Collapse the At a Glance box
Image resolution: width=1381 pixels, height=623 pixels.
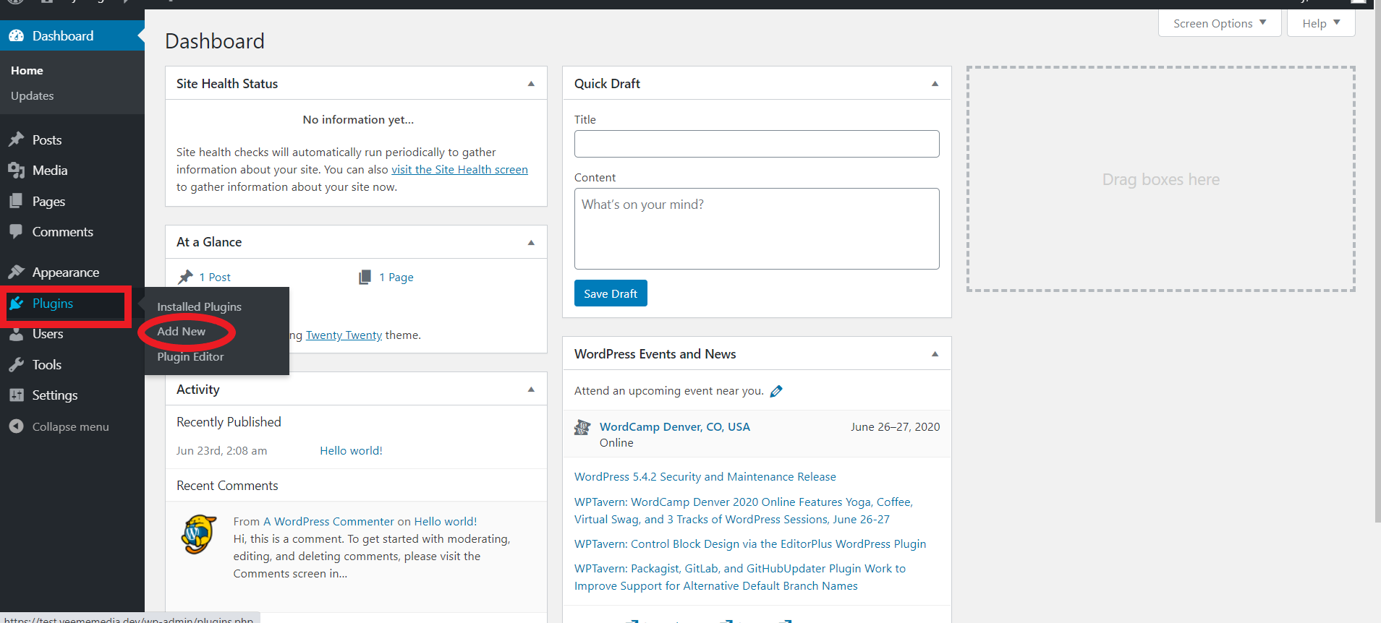pyautogui.click(x=531, y=242)
